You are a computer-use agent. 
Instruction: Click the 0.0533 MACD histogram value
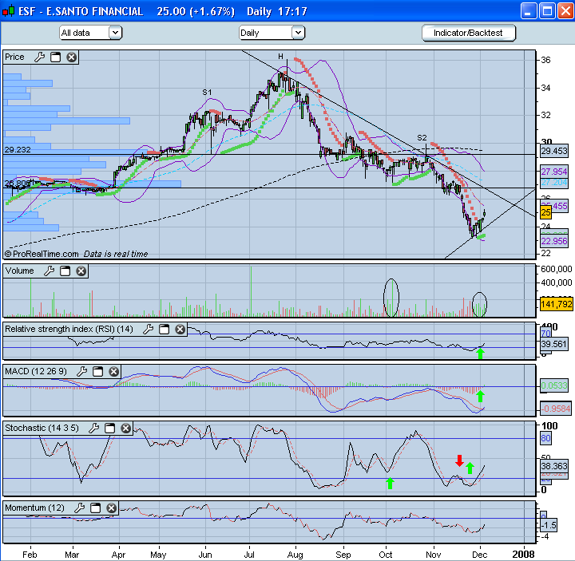554,385
